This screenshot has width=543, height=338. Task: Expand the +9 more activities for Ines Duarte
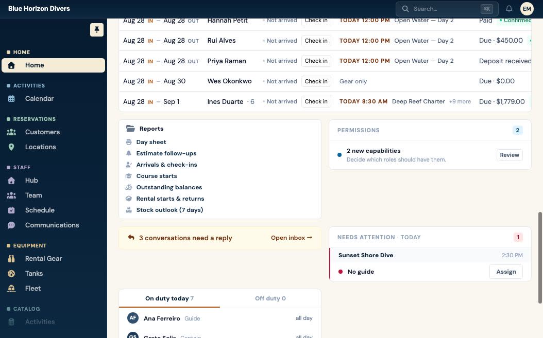460,102
